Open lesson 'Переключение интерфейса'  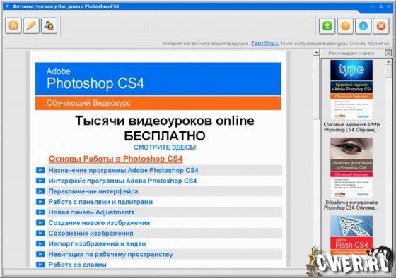[93, 191]
